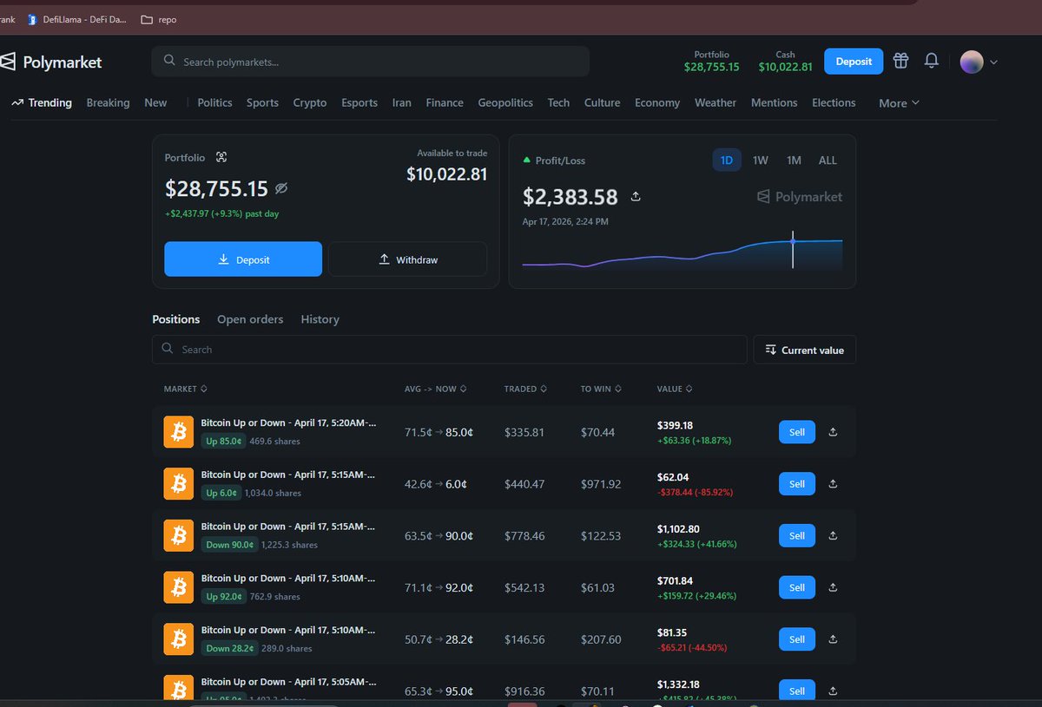Open the Crypto category
Screen dimensions: 1042x707
(x=310, y=102)
